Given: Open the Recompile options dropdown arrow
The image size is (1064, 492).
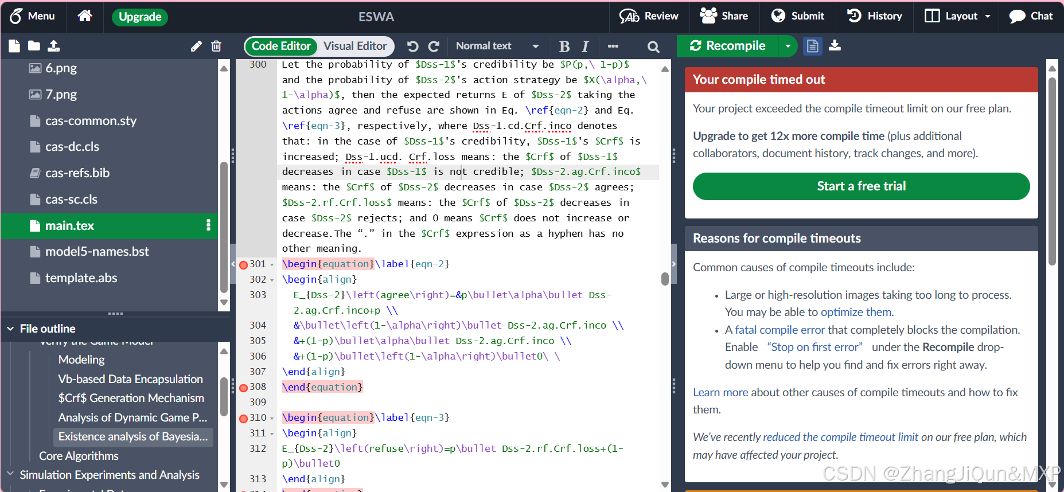Looking at the screenshot, I should pos(788,46).
